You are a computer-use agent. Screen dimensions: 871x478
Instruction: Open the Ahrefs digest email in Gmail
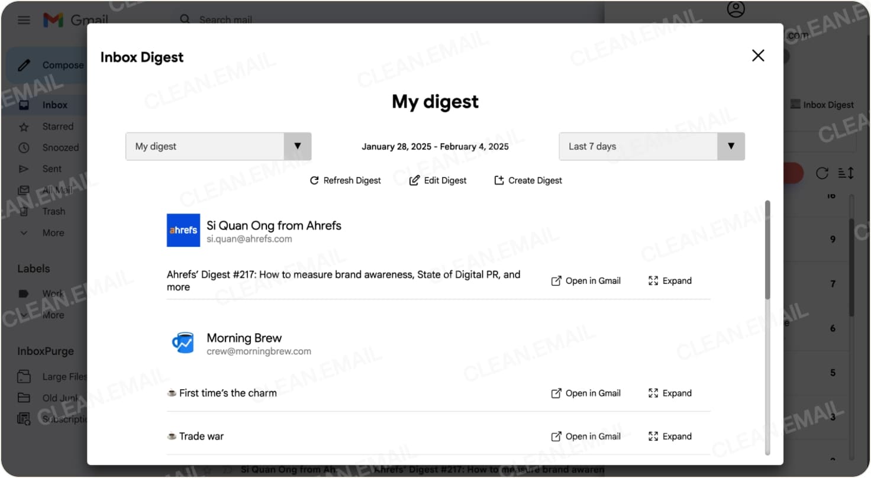(585, 280)
